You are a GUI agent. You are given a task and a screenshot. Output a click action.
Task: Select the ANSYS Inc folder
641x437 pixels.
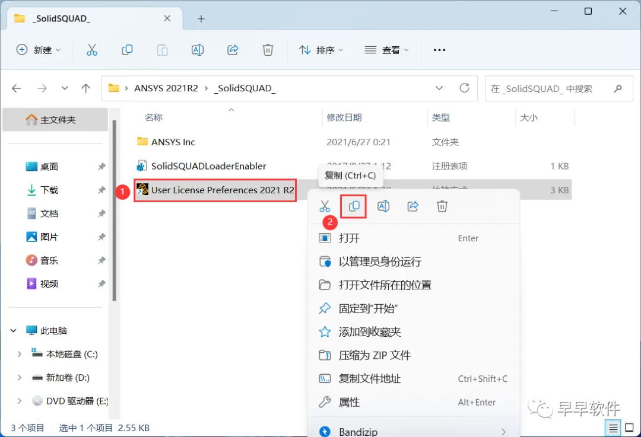173,142
